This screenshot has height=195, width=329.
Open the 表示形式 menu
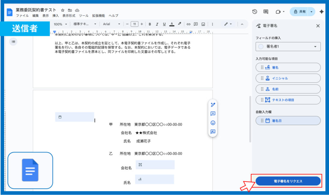(69, 15)
